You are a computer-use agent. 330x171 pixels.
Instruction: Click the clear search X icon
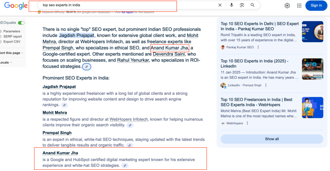(x=220, y=5)
